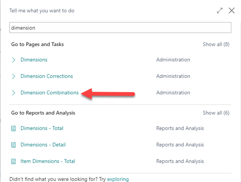
Task: Click the chevron beside Dimension Corrections
Action: tap(14, 76)
